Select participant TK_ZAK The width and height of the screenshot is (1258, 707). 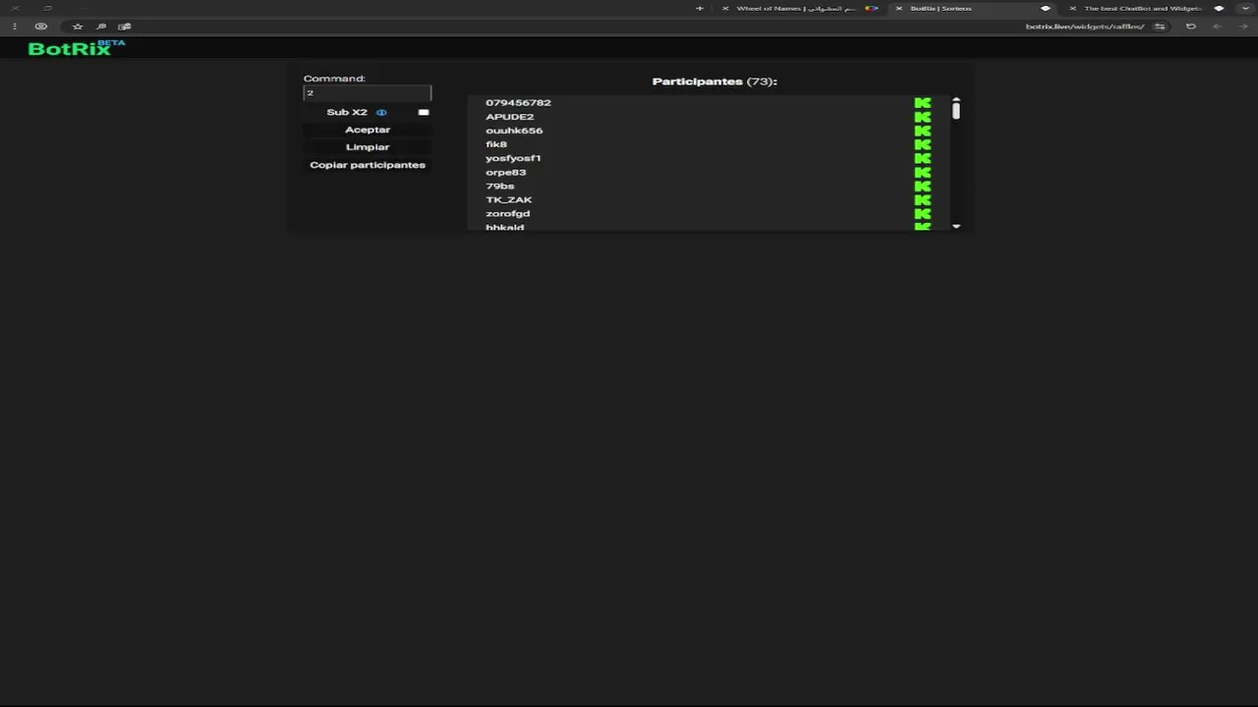click(508, 199)
